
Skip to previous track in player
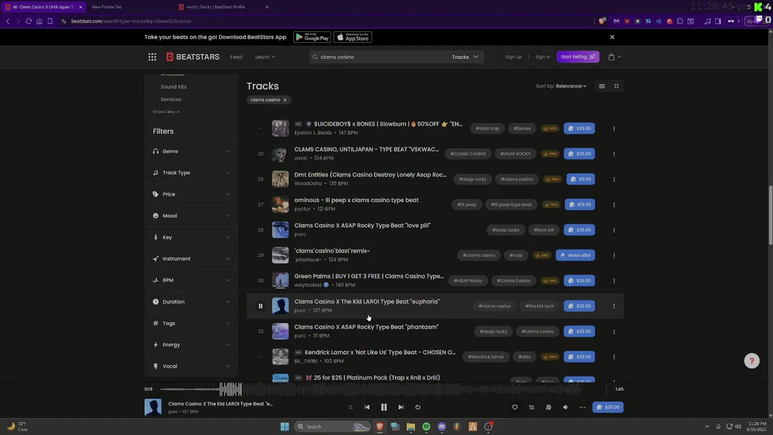(x=367, y=407)
